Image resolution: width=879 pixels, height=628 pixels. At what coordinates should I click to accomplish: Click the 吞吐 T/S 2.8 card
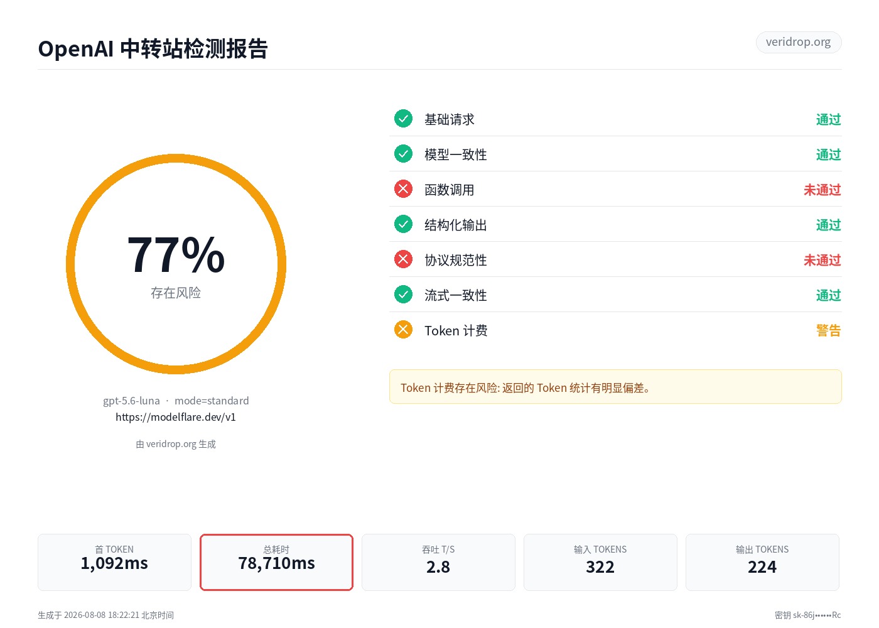click(438, 562)
